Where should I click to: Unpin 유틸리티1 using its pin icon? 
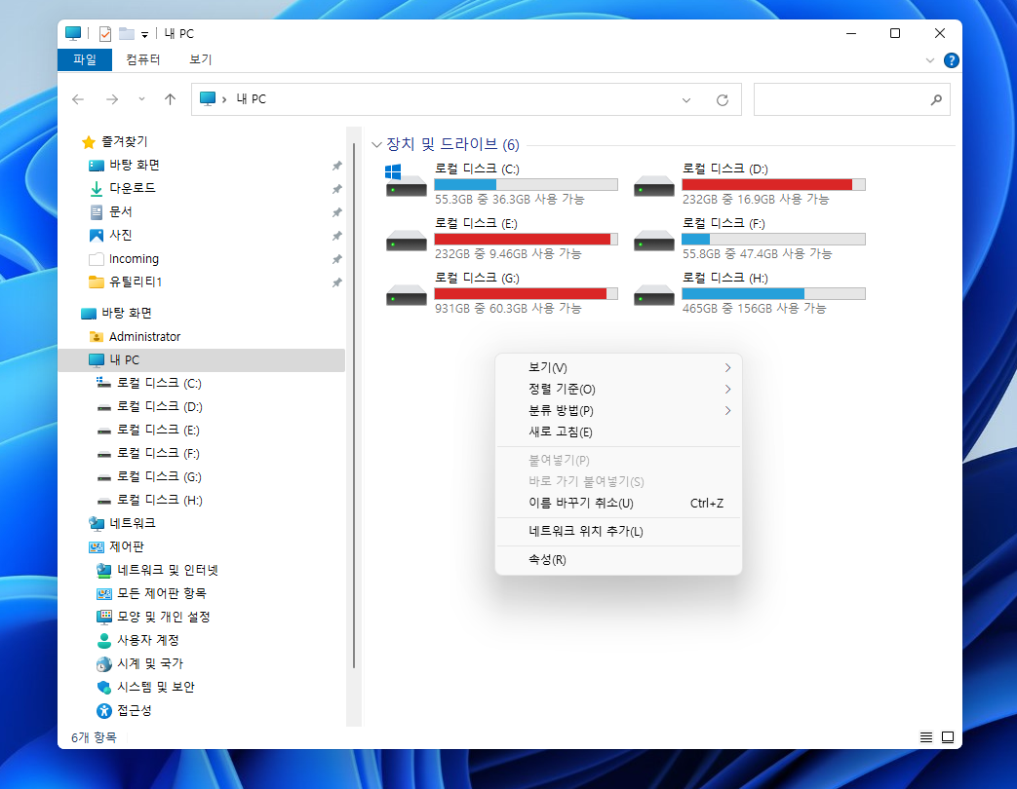[x=336, y=282]
